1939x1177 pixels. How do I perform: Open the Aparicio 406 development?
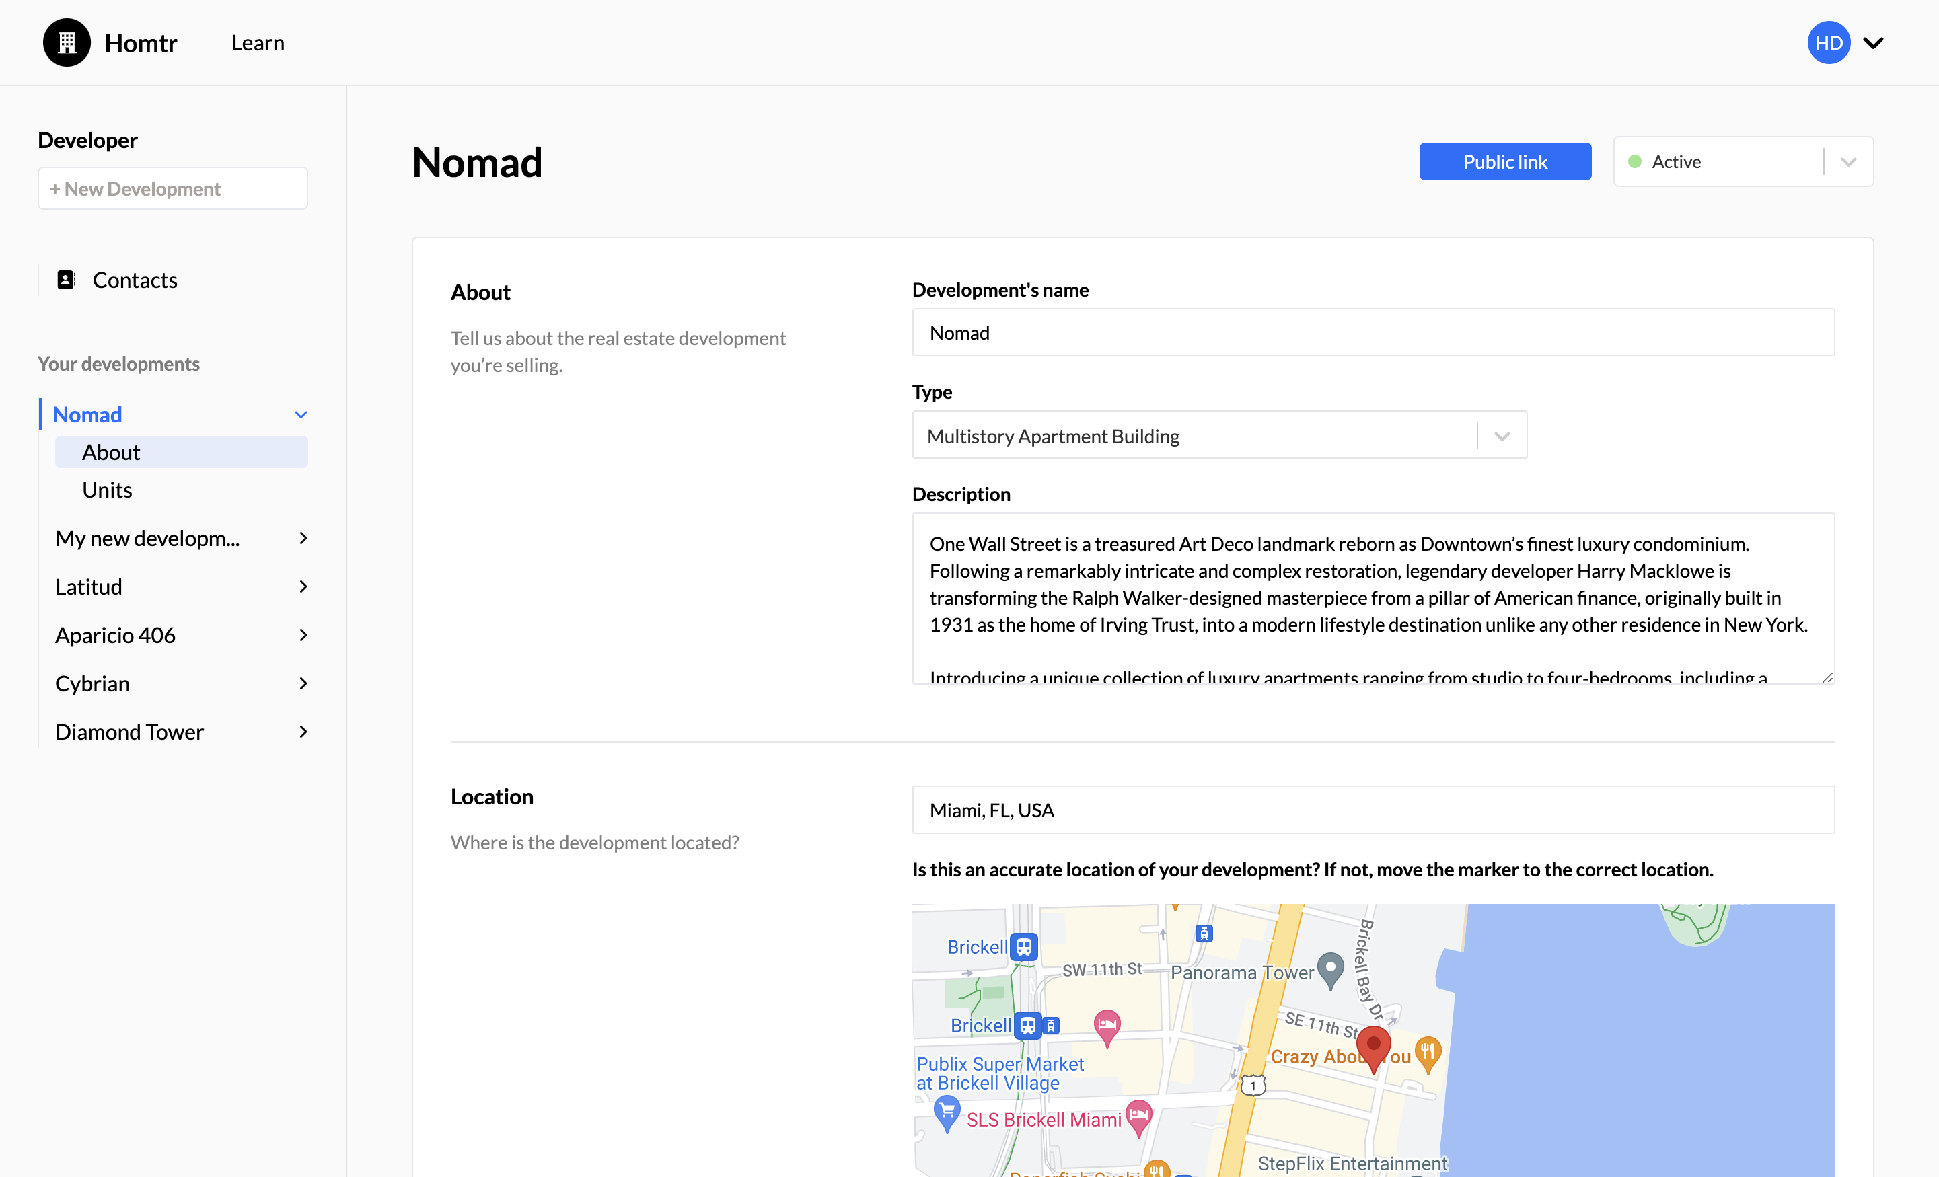[115, 635]
